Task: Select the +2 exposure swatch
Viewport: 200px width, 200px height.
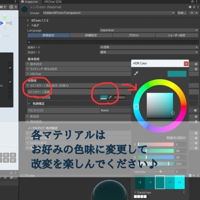Action: (180, 182)
